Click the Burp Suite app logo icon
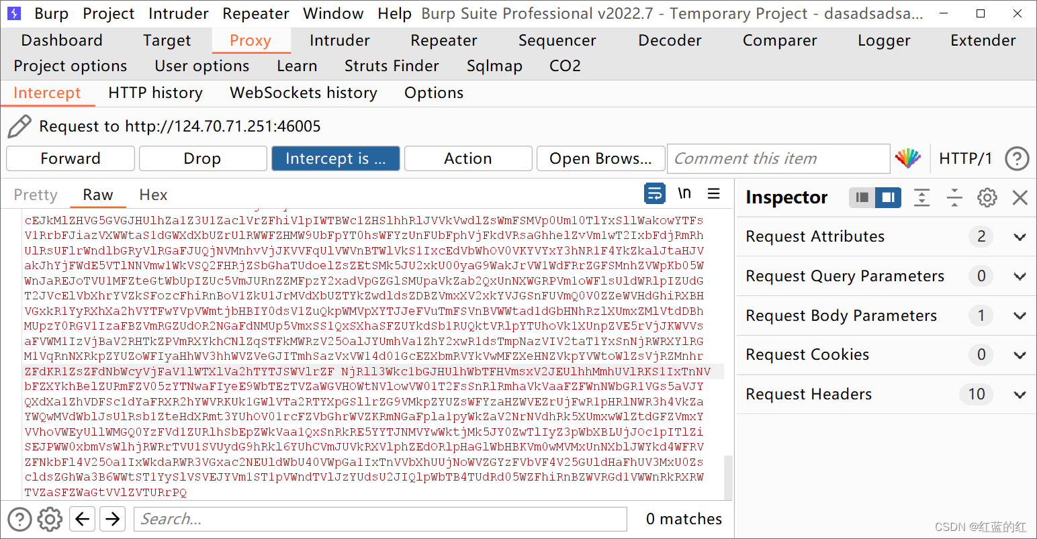Viewport: 1037px width, 539px height. click(14, 13)
